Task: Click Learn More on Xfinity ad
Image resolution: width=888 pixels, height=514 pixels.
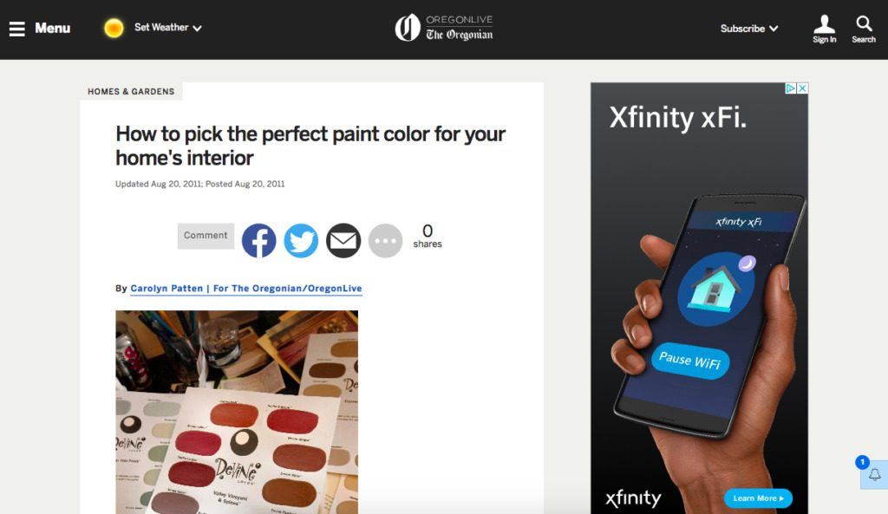Action: (x=758, y=498)
